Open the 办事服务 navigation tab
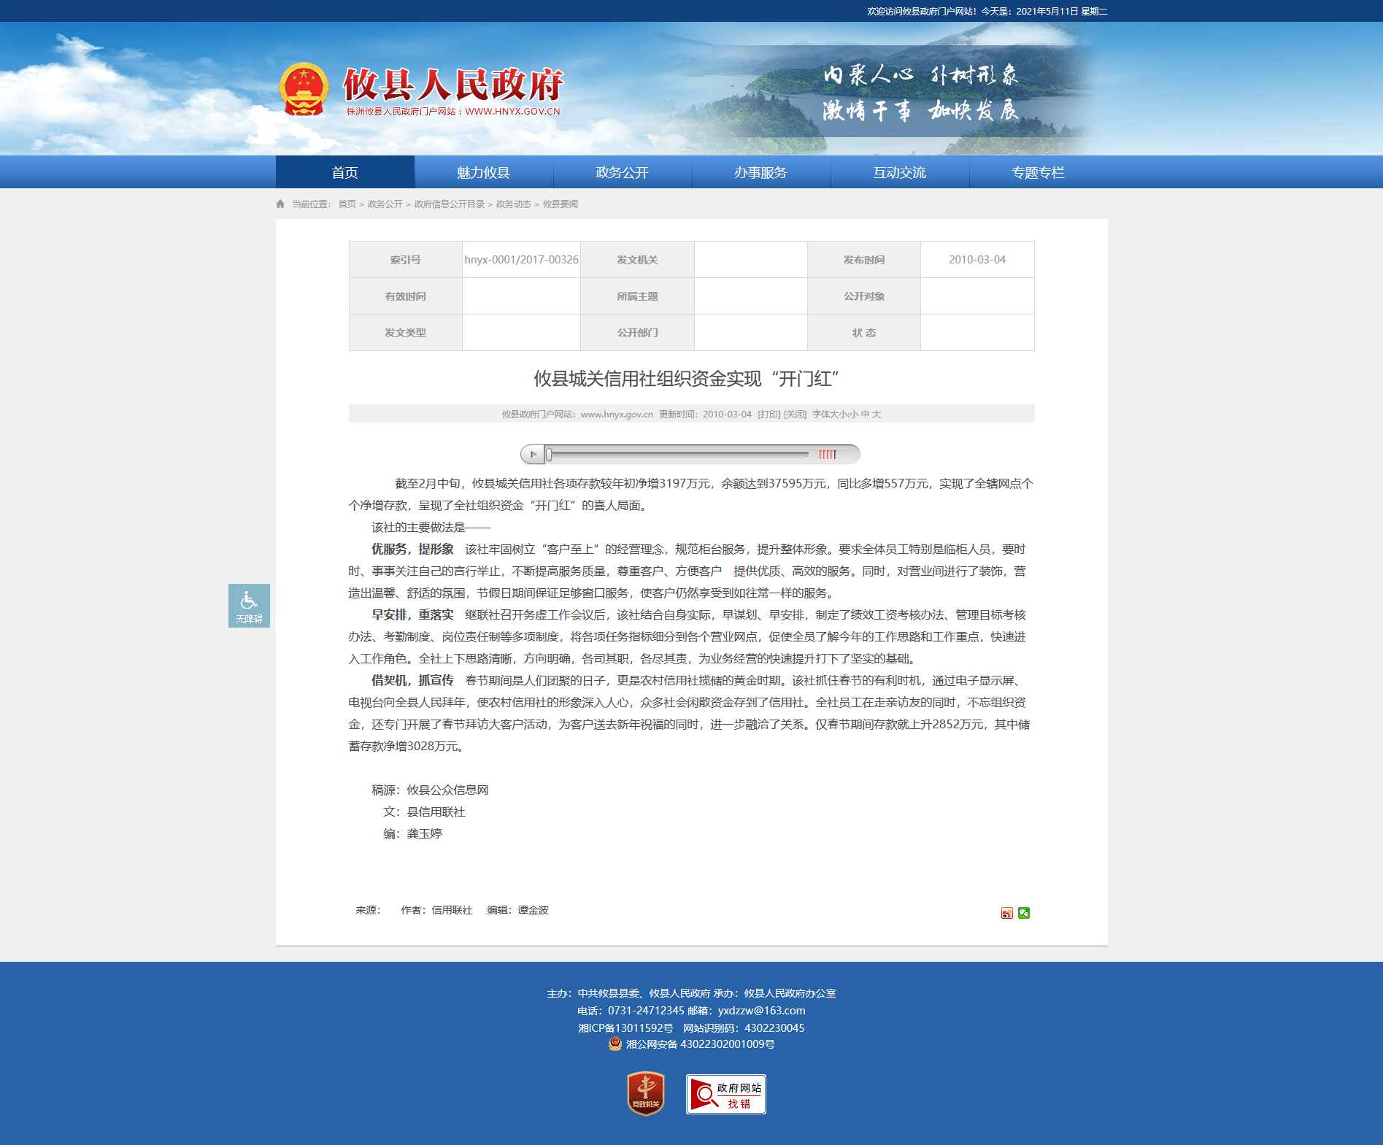The height and width of the screenshot is (1145, 1383). point(760,172)
